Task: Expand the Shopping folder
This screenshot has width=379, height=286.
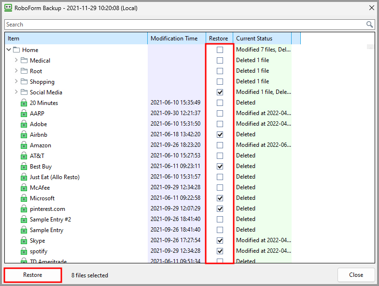Action: [x=16, y=81]
